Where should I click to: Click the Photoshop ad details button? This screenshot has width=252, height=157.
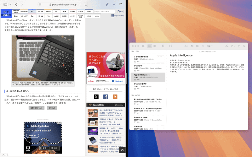(32, 136)
